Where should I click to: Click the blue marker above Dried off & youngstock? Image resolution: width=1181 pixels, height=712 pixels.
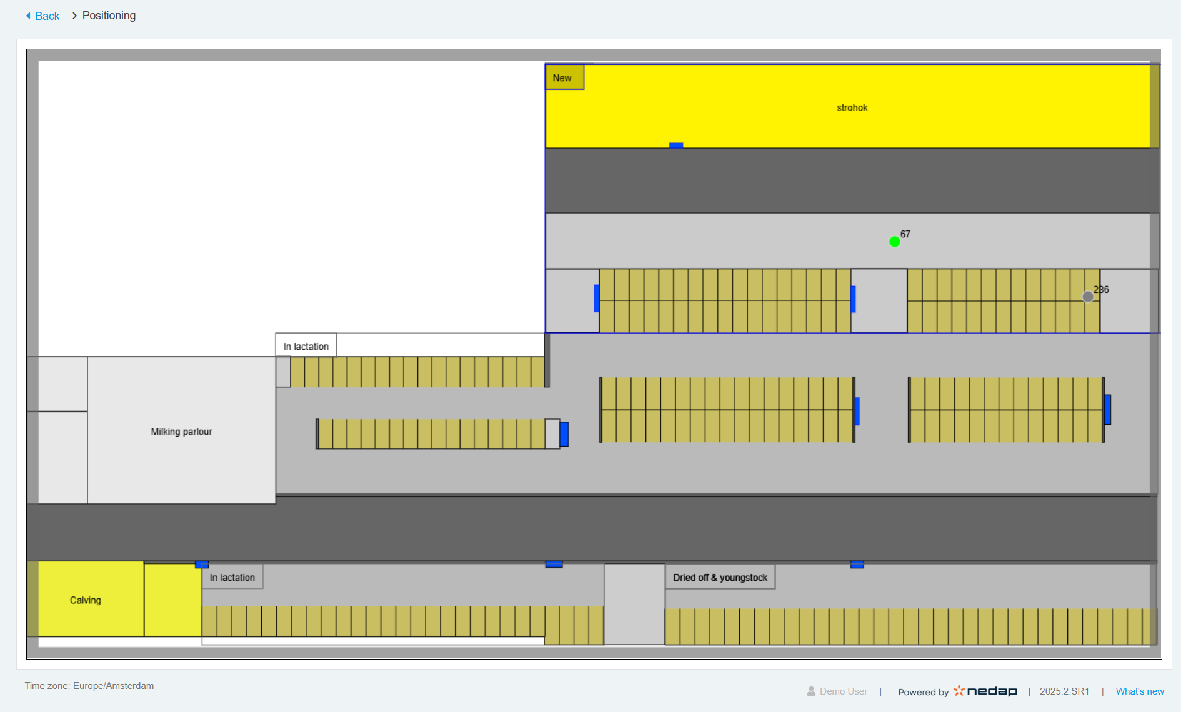point(857,565)
